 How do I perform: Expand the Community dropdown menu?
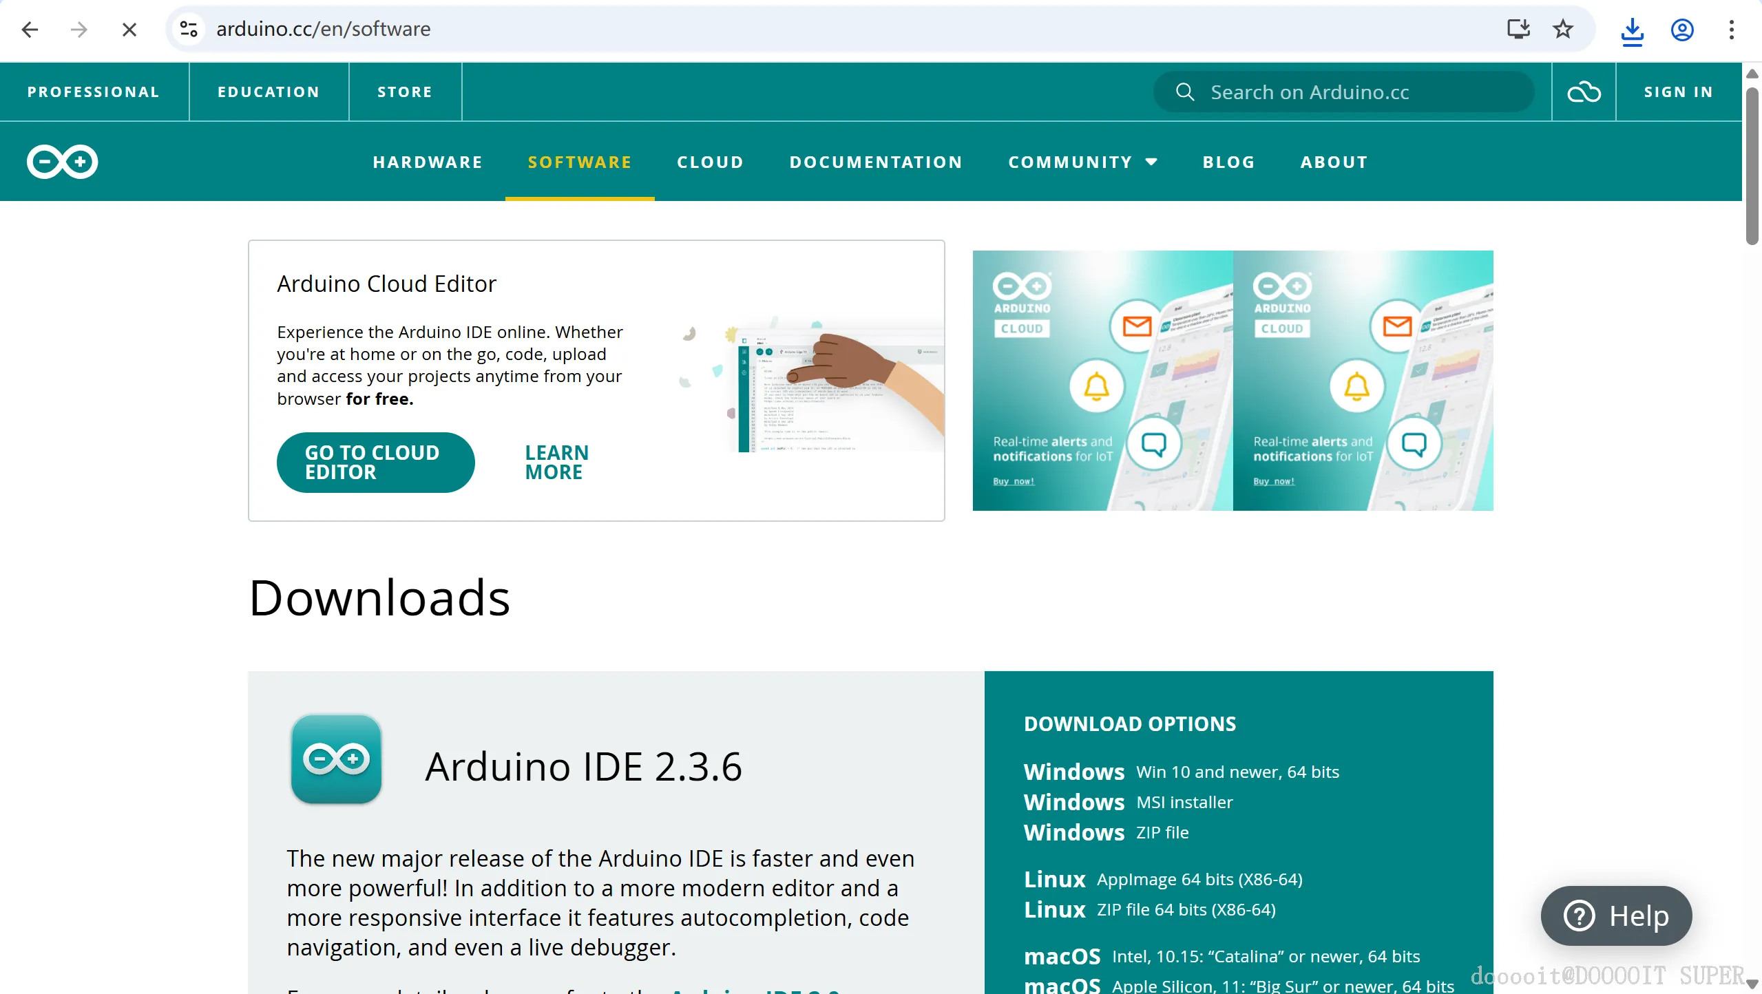(x=1070, y=162)
